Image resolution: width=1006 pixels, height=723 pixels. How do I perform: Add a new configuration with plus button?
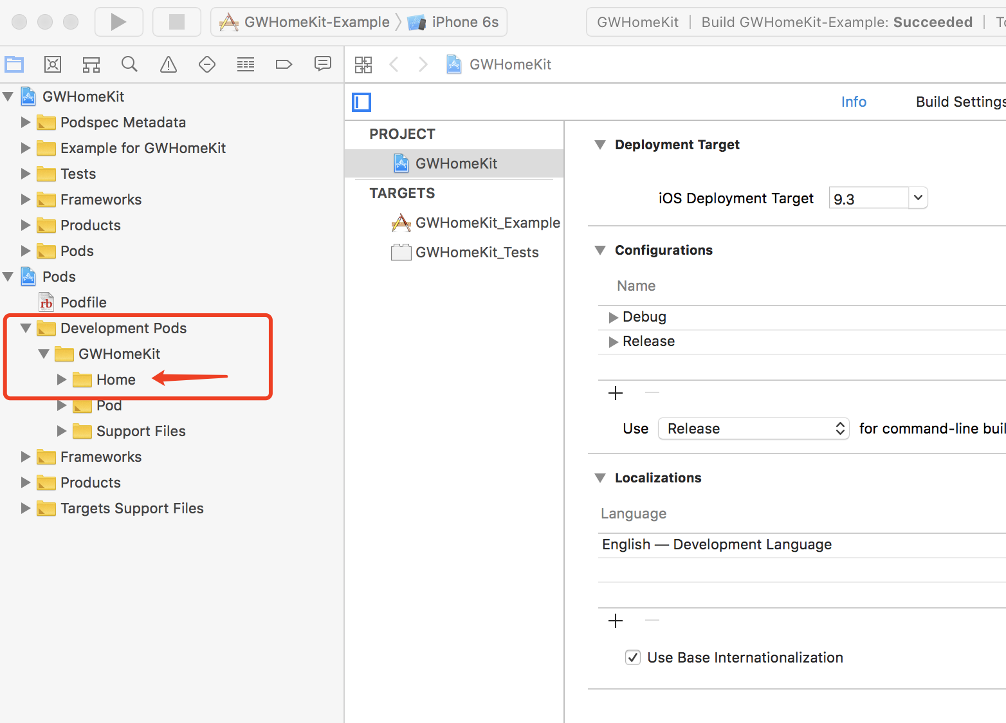pos(616,393)
